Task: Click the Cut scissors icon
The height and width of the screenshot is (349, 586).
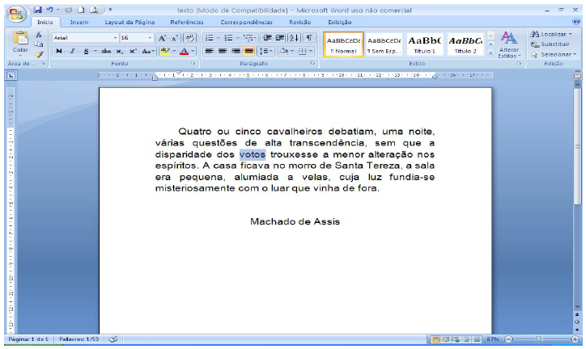Action: click(39, 35)
